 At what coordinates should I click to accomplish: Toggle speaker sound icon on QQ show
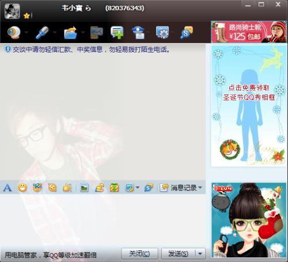click(278, 190)
